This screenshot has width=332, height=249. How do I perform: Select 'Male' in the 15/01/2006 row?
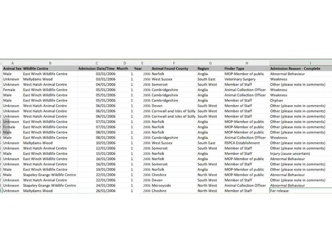tap(12, 153)
